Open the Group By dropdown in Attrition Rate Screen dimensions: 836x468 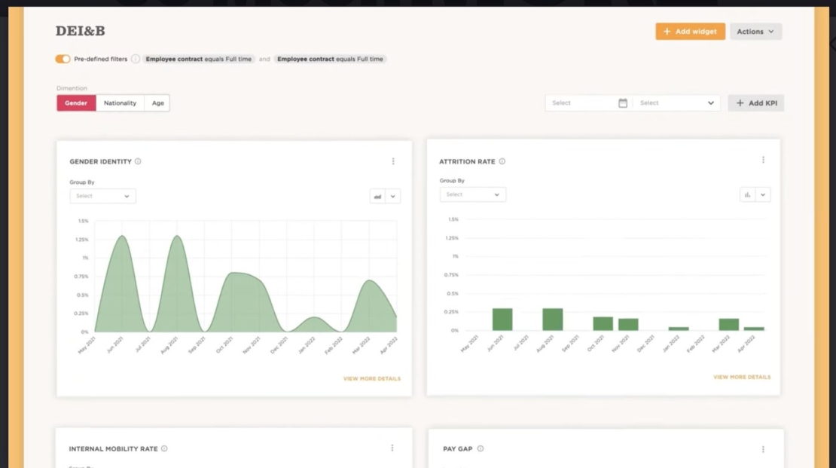coord(472,194)
